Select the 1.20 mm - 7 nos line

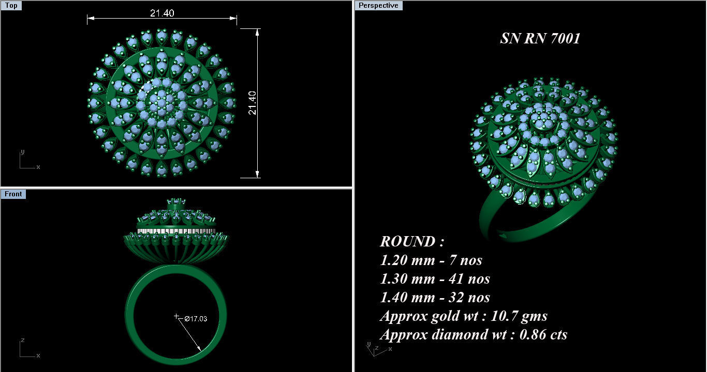[431, 260]
